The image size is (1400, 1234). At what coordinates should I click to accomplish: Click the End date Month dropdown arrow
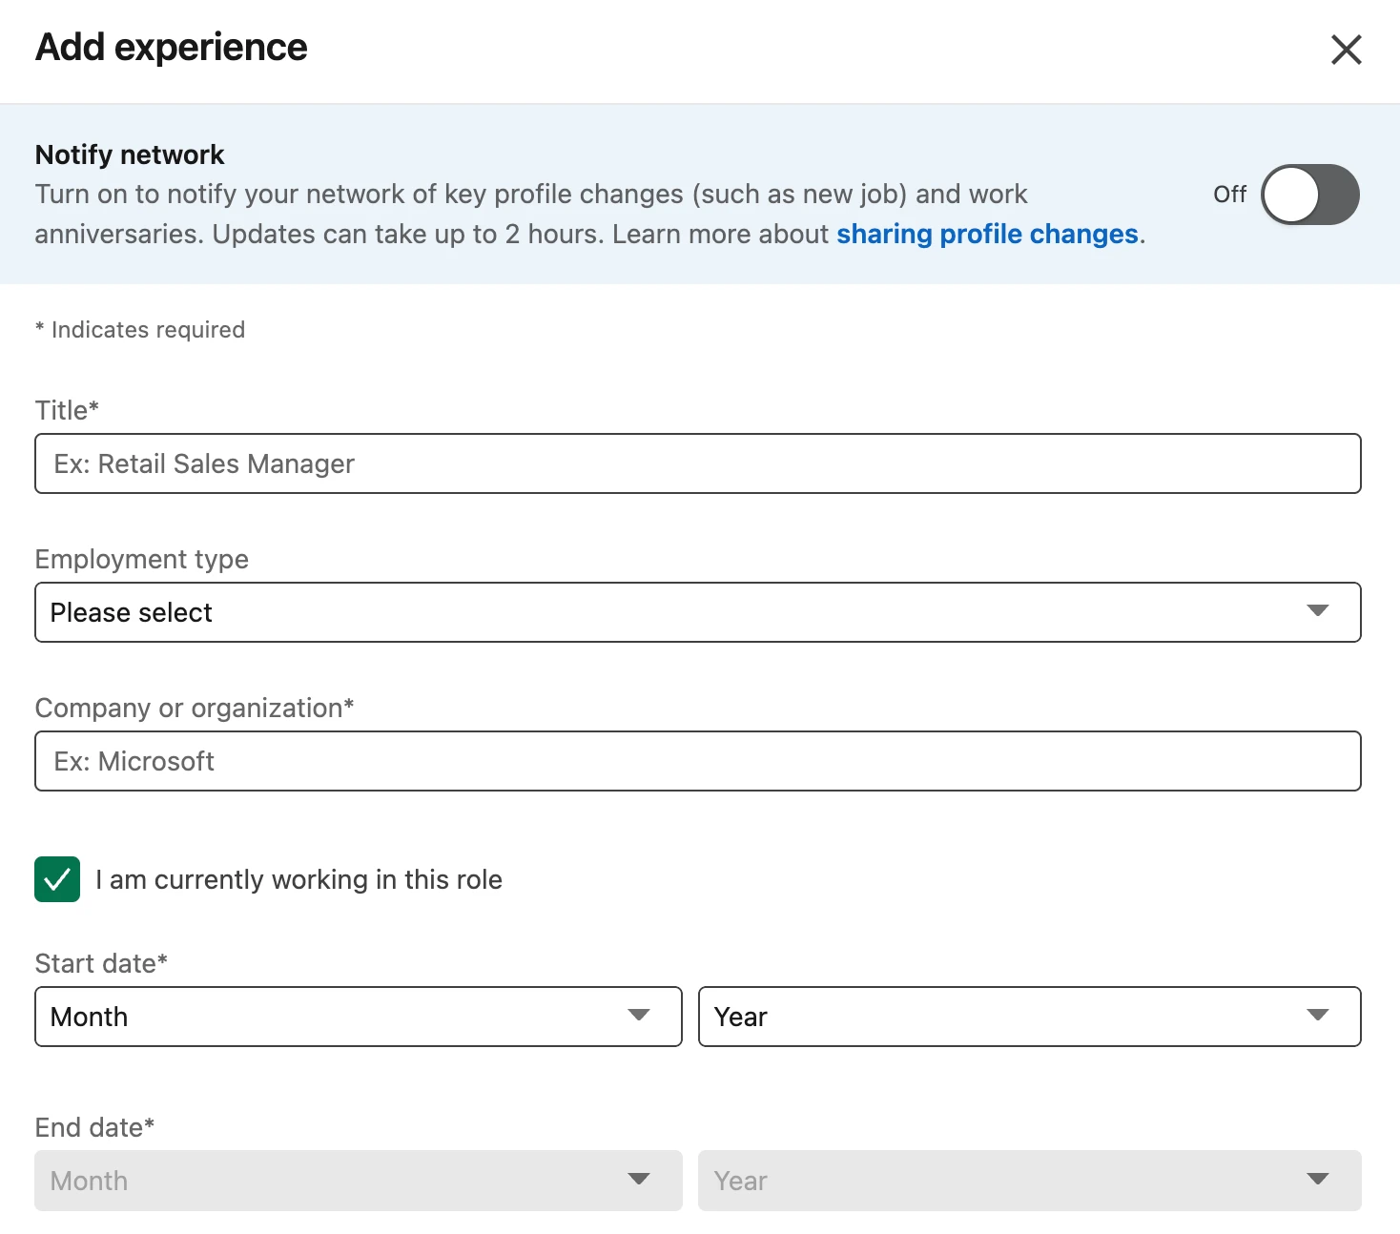coord(638,1180)
